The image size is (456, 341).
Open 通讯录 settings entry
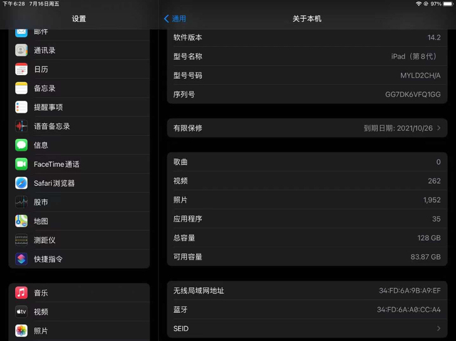(x=79, y=50)
